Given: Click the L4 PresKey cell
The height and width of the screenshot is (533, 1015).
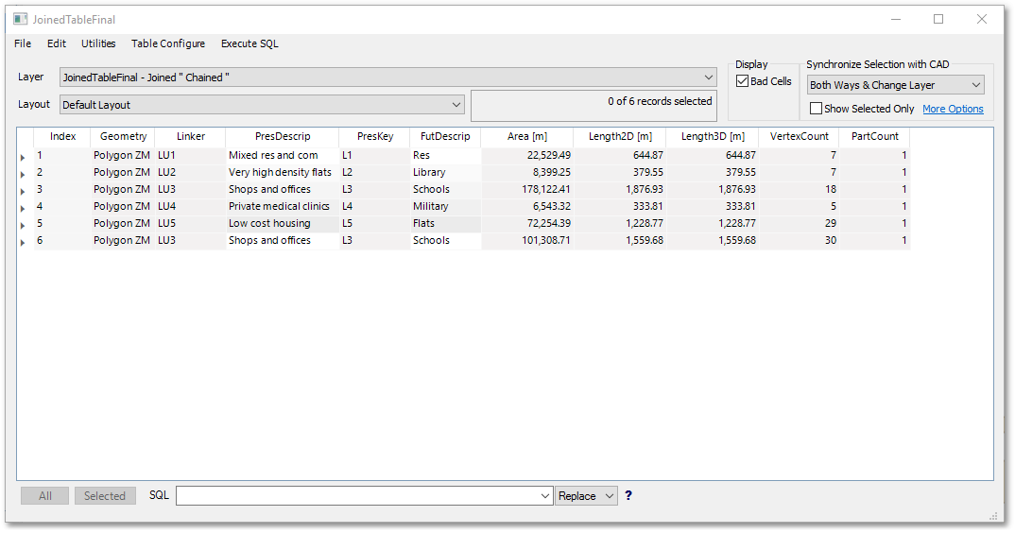Looking at the screenshot, I should click(x=375, y=206).
